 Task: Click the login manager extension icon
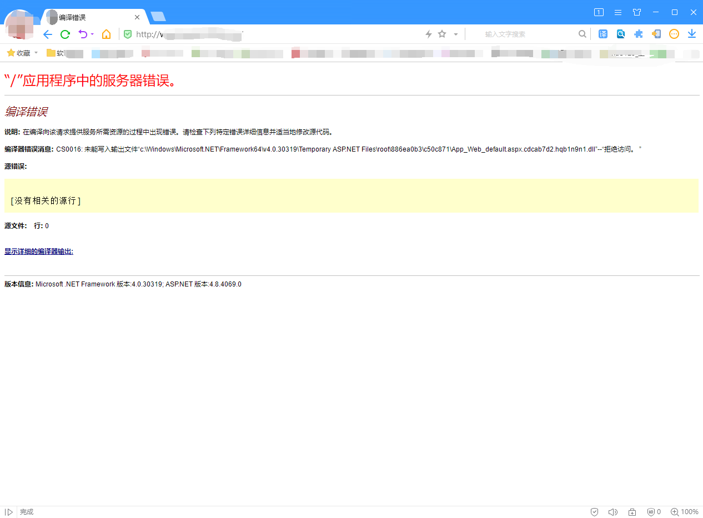tap(656, 34)
